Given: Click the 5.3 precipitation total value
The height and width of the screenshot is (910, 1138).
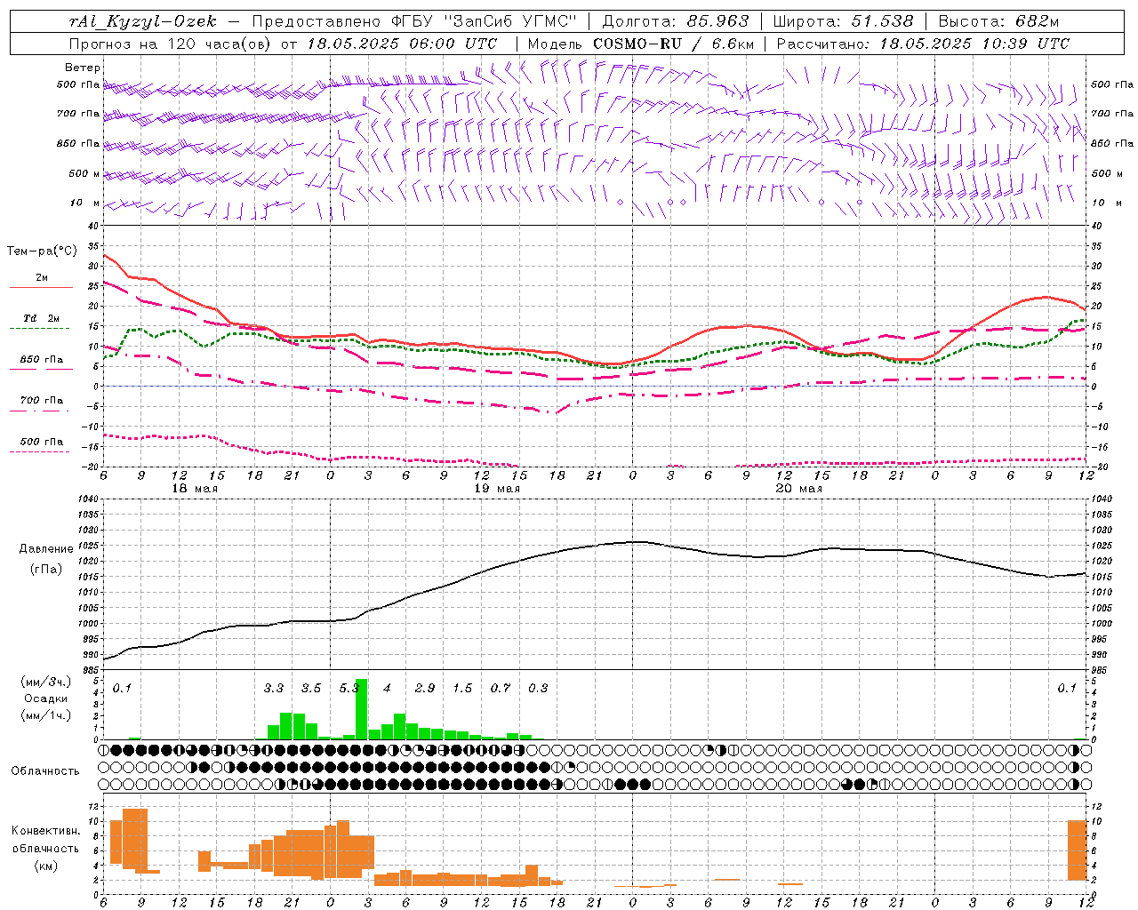Looking at the screenshot, I should pyautogui.click(x=349, y=688).
